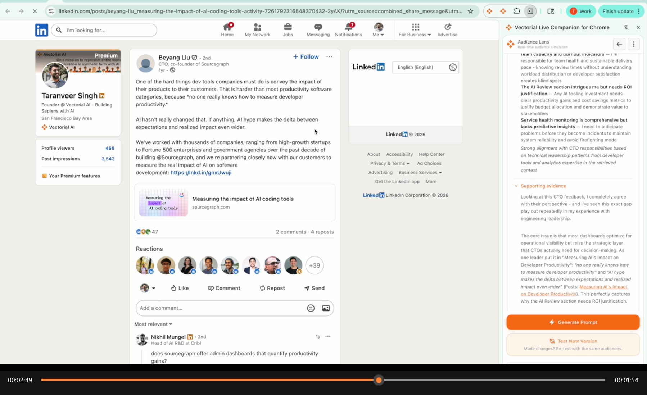Image resolution: width=647 pixels, height=395 pixels.
Task: Open the react-as identity dropdown
Action: coord(148,288)
